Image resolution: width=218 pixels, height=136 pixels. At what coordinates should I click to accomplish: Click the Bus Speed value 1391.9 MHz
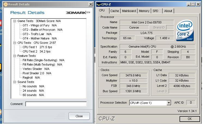tap(133, 91)
